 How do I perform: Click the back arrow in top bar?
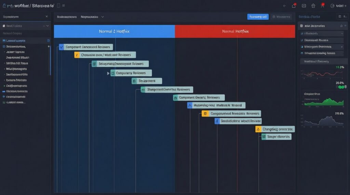tap(284, 6)
